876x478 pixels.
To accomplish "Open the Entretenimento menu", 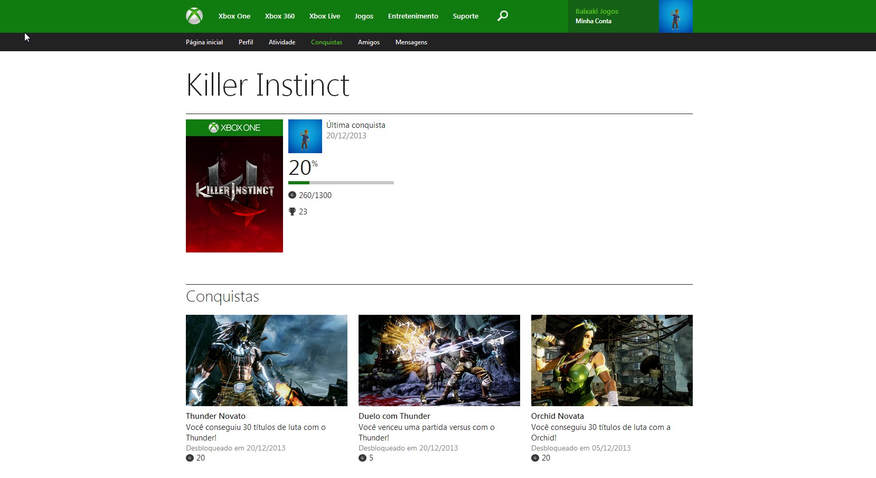I will 413,16.
